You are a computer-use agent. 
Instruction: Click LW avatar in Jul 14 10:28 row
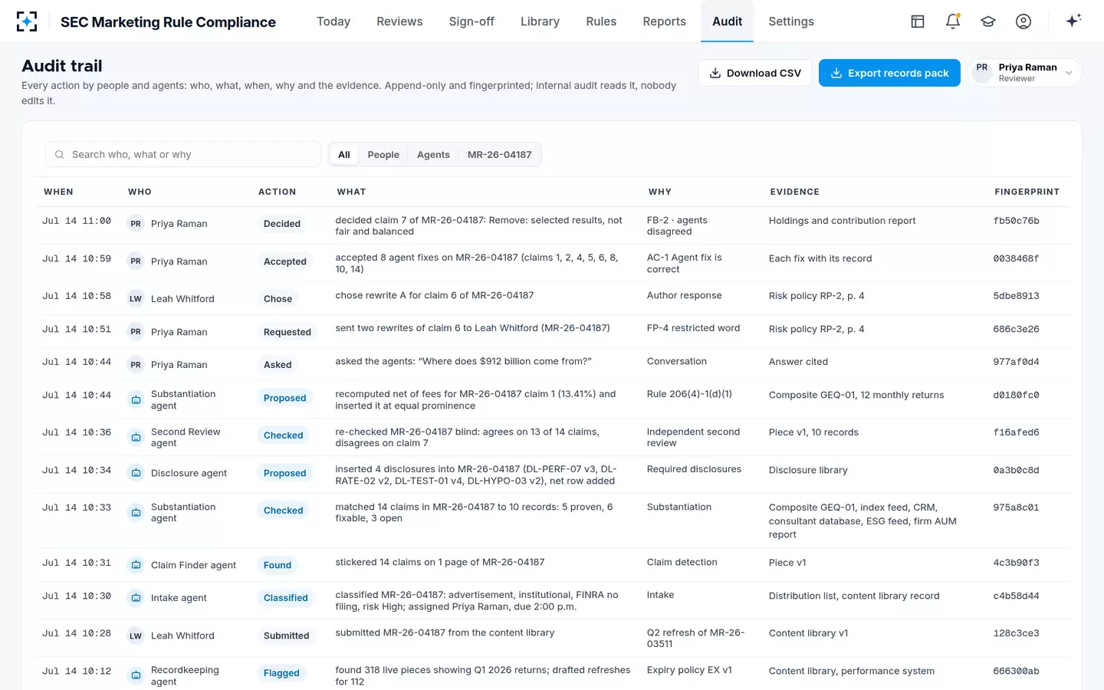[136, 636]
